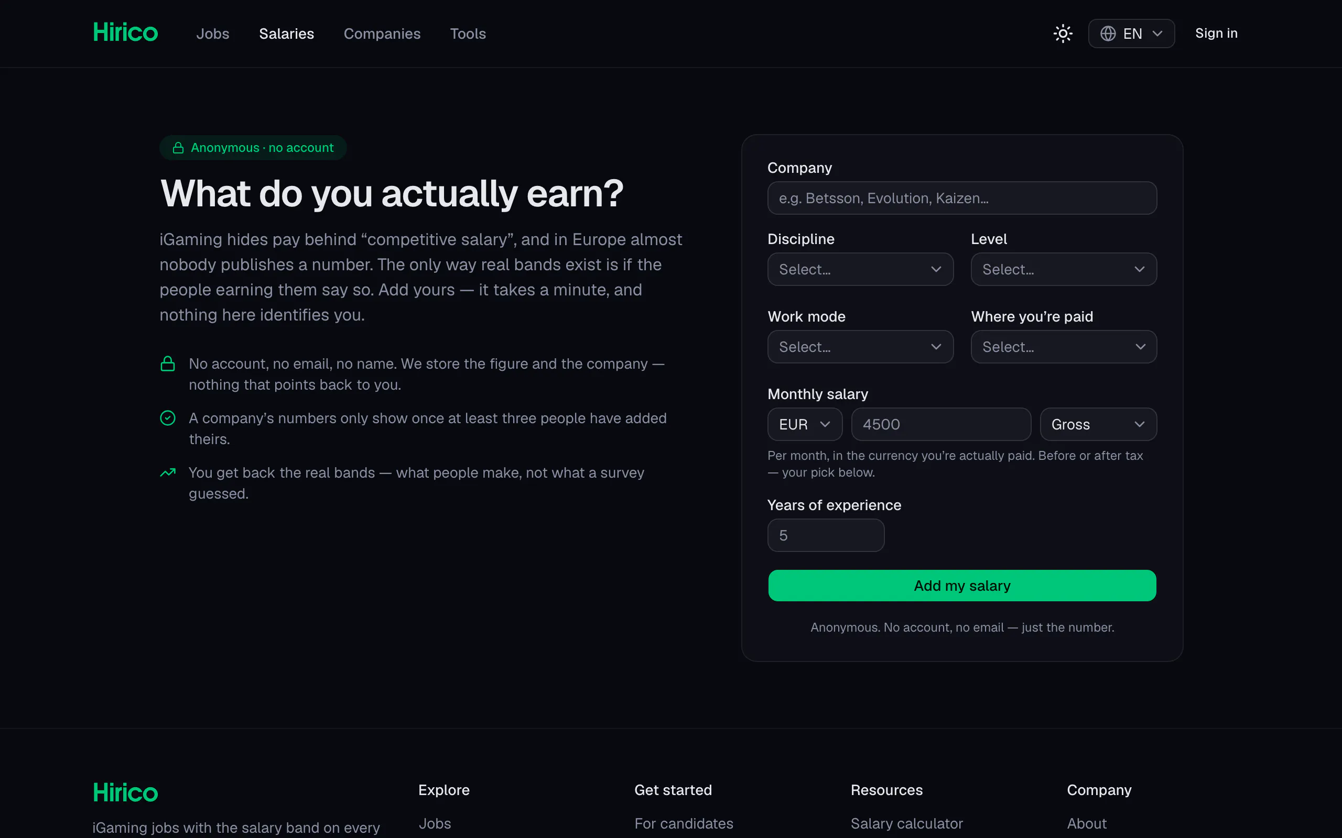The width and height of the screenshot is (1342, 838).
Task: Change the EUR currency dropdown
Action: coord(805,425)
